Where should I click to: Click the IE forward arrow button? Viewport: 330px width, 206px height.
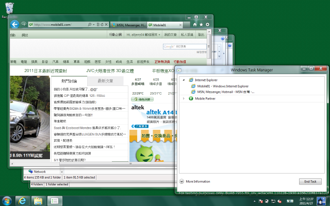(x=24, y=24)
